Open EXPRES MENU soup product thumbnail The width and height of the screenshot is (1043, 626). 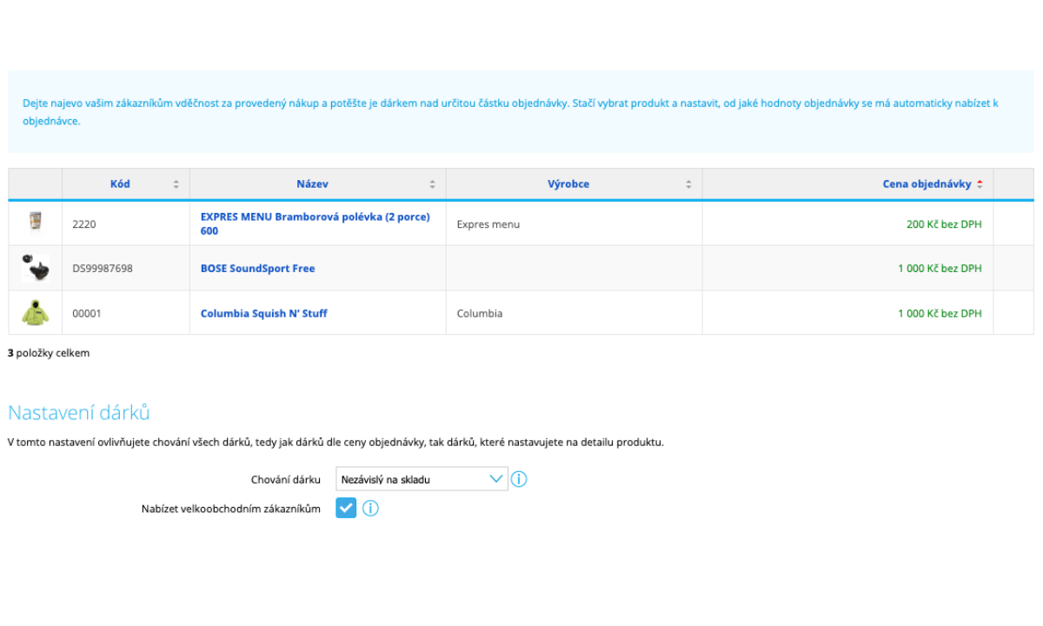(x=36, y=221)
